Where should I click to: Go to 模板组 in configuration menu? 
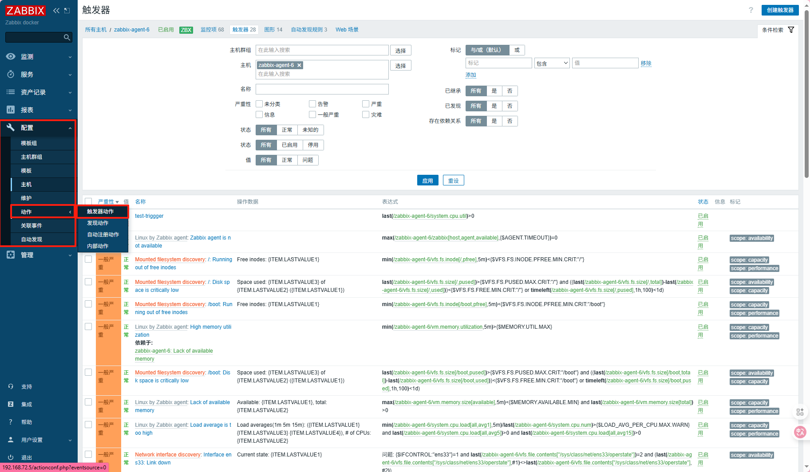point(29,143)
